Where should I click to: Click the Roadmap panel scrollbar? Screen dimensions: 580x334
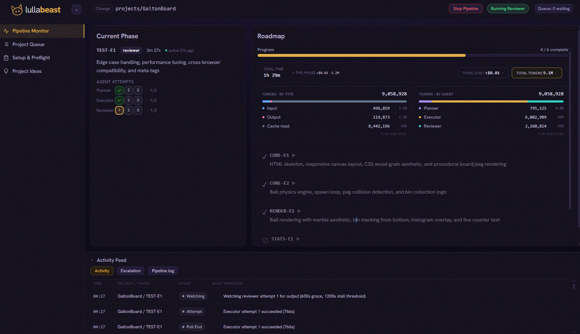tap(570, 130)
